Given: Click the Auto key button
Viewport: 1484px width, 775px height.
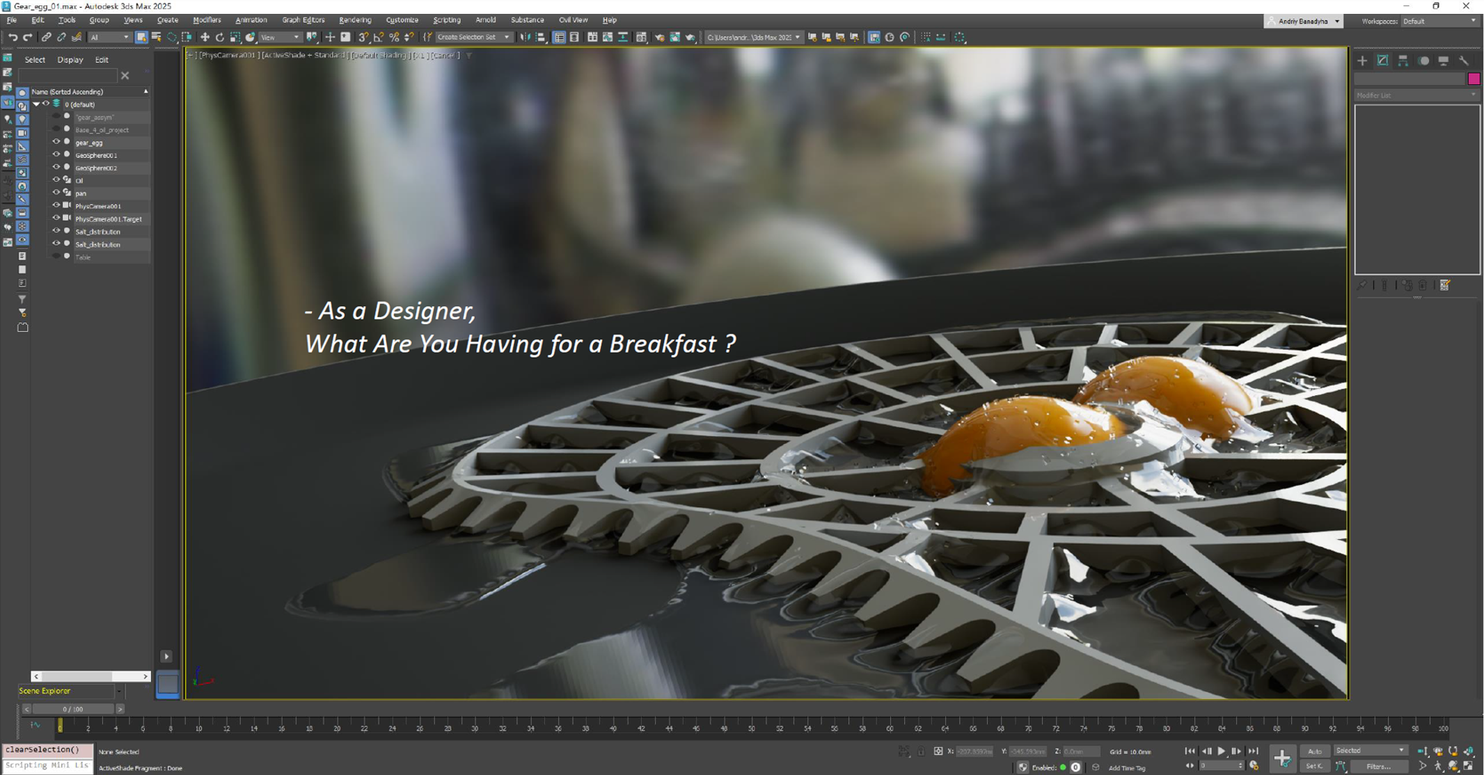Looking at the screenshot, I should [1314, 751].
